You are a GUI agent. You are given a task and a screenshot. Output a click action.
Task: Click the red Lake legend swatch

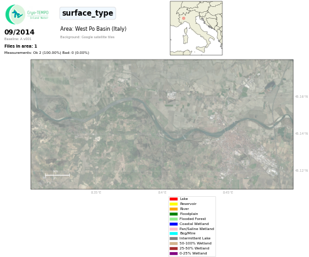173,199
